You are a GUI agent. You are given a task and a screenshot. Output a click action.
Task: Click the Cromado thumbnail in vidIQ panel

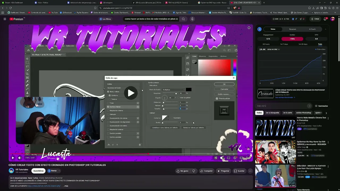[265, 94]
